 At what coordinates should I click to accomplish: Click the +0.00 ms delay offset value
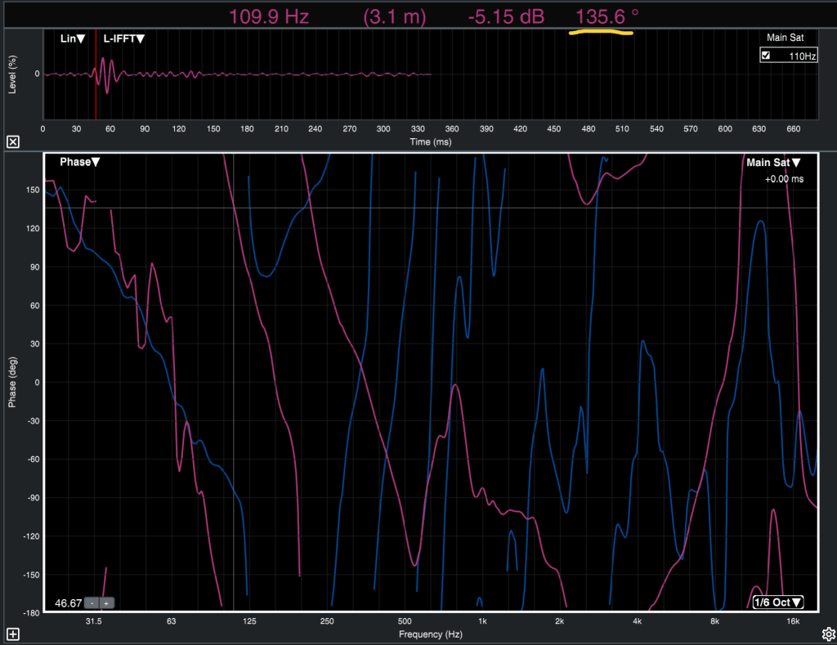(x=784, y=178)
